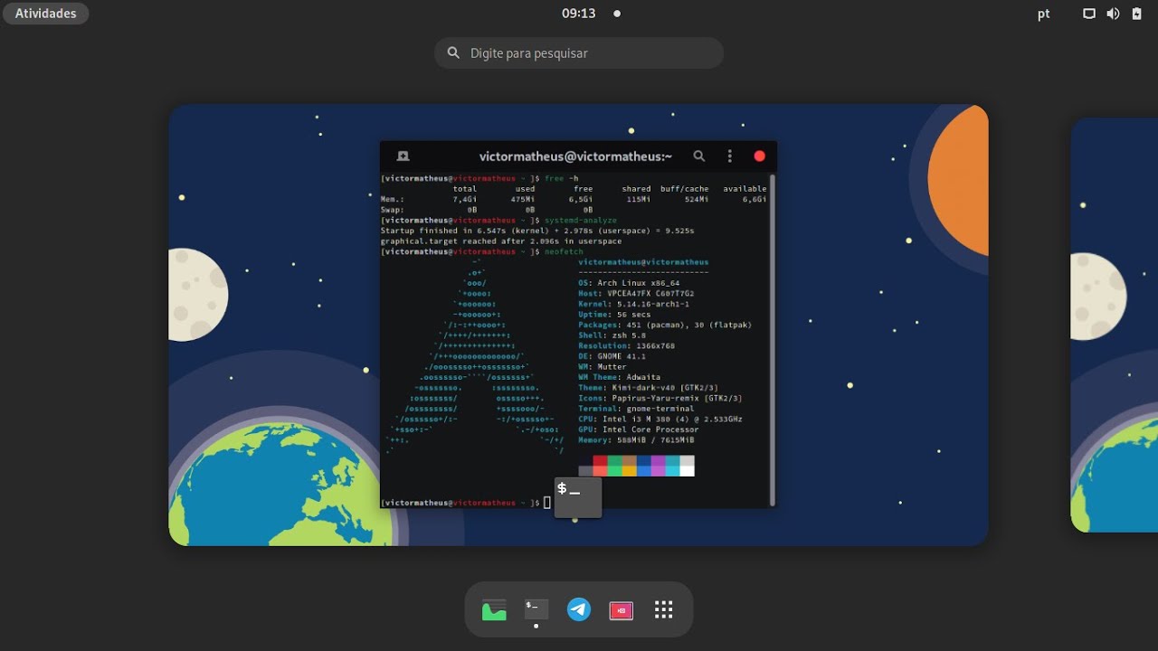Launch Telegram from the dock

(x=579, y=610)
